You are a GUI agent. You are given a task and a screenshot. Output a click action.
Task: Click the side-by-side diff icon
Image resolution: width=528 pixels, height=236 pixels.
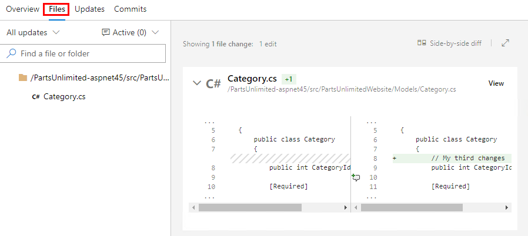click(x=422, y=43)
